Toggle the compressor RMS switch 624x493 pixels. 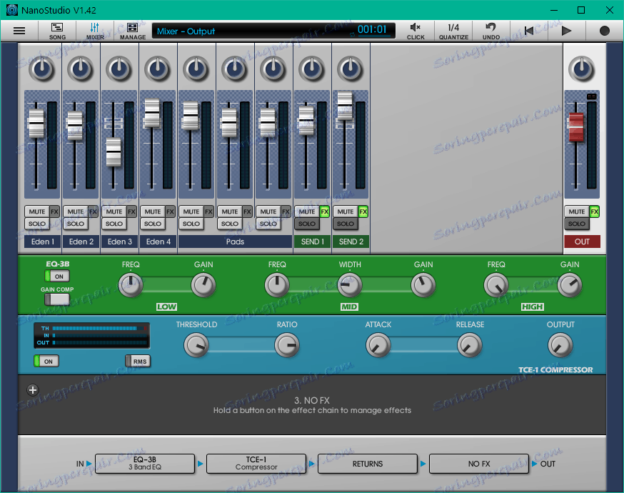tap(138, 362)
